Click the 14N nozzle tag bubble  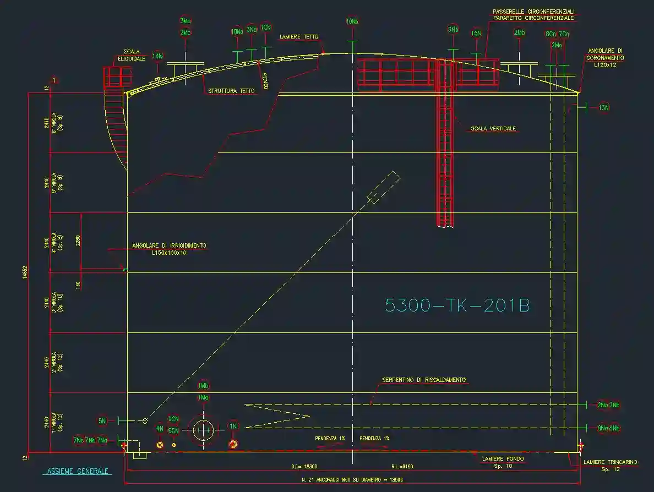[157, 56]
